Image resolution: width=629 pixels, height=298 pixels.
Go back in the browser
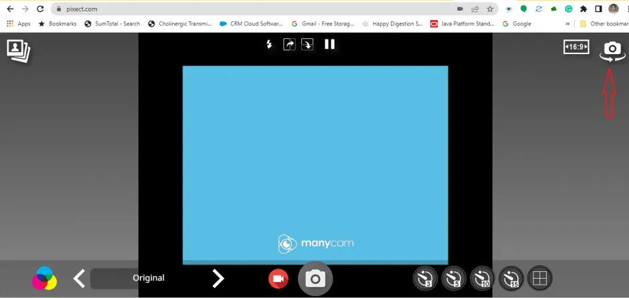[11, 9]
